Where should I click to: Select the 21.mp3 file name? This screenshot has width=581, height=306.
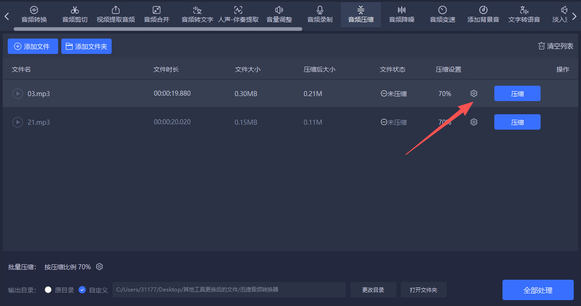pyautogui.click(x=39, y=122)
